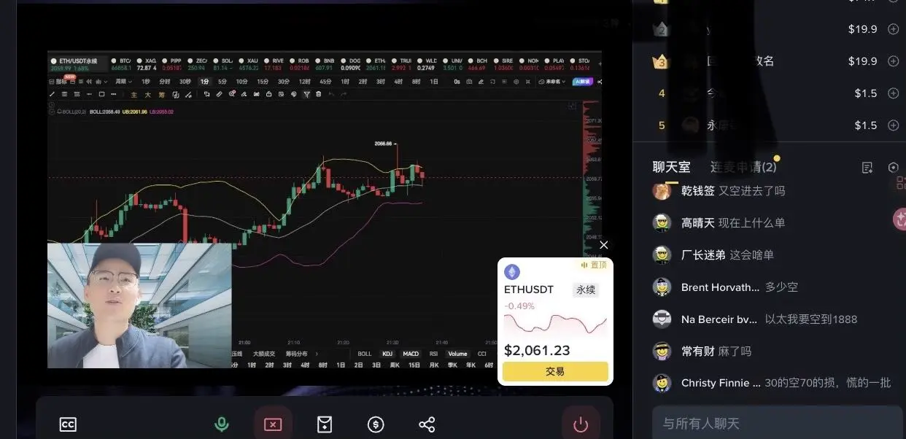Toggle the CCI indicator
The width and height of the screenshot is (906, 439).
point(481,354)
